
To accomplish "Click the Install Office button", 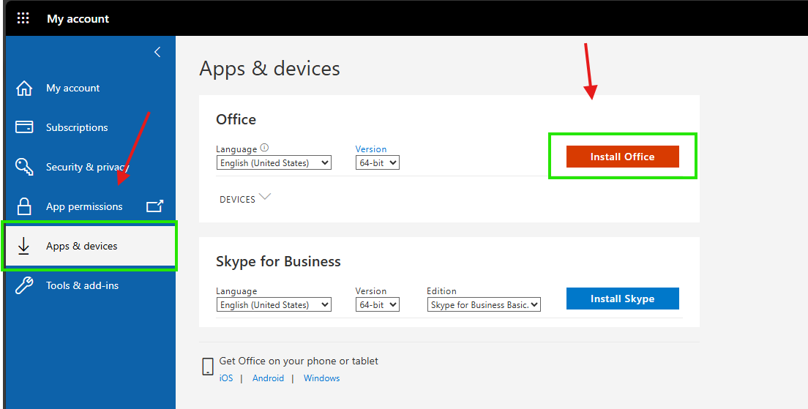I will [623, 157].
